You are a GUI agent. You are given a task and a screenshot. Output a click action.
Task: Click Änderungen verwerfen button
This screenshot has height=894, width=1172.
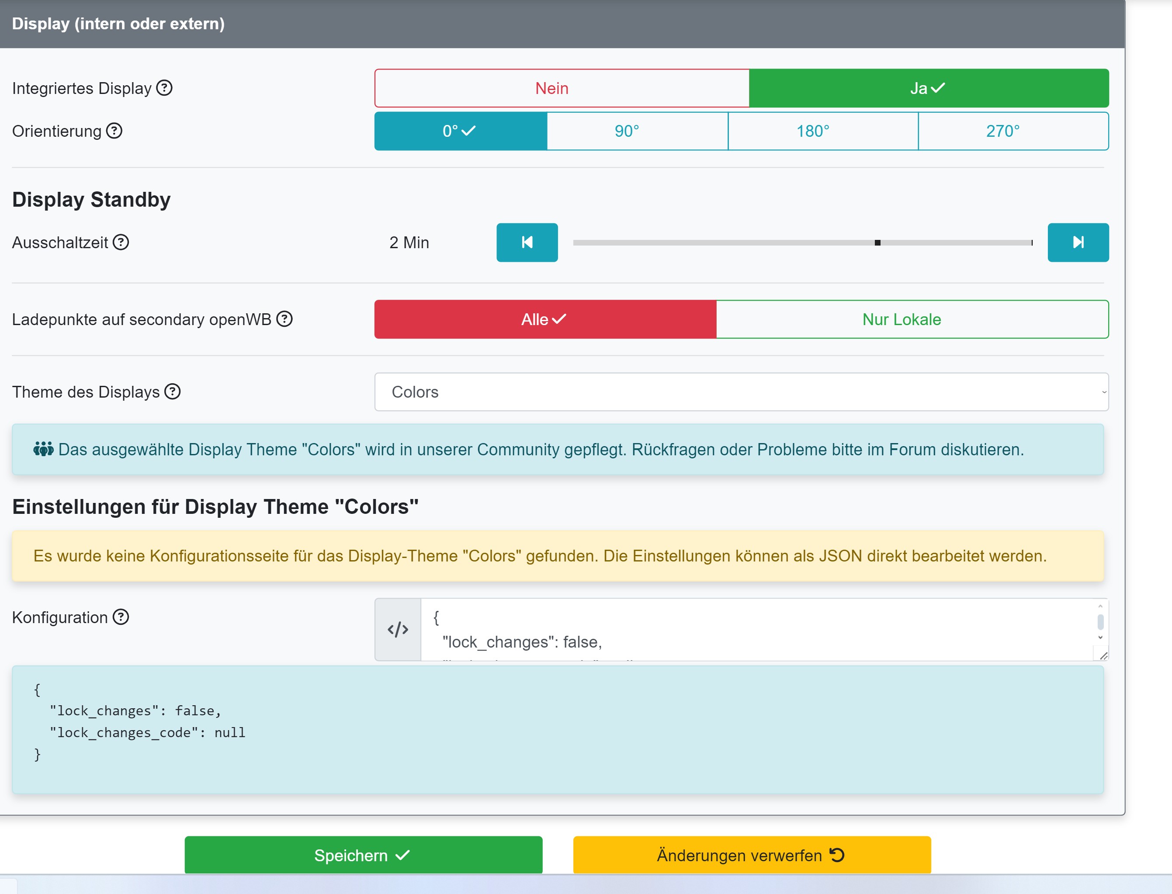[752, 855]
